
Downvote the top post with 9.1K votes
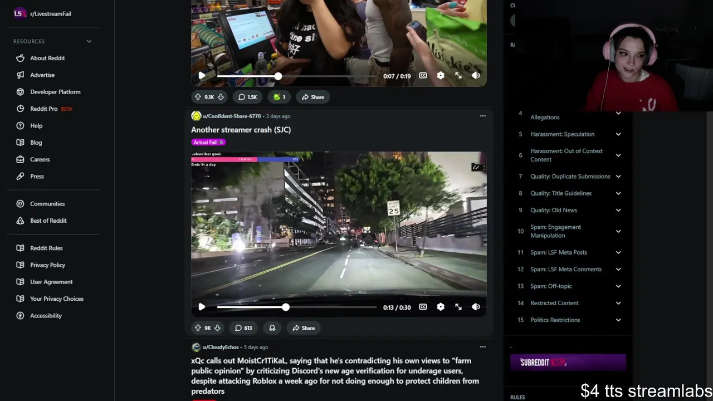coord(221,97)
